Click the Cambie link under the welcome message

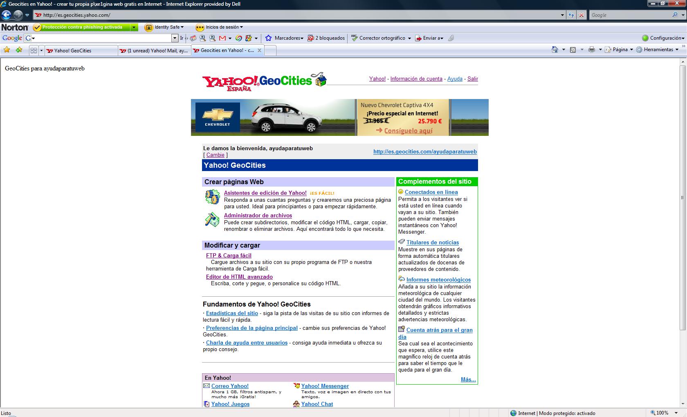click(216, 155)
